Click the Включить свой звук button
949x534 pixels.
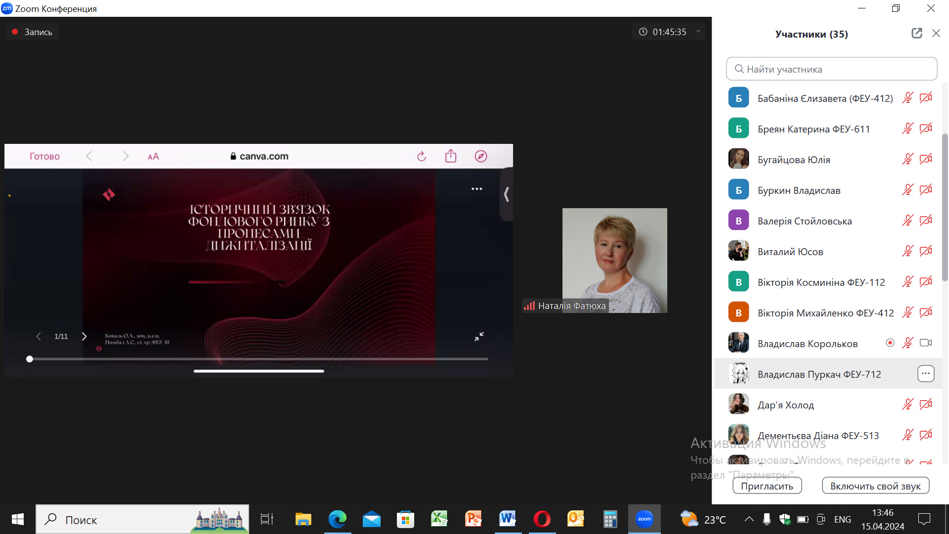875,486
